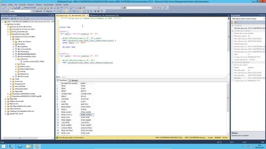Click the PowerShell taskbar icon

coord(20,147)
